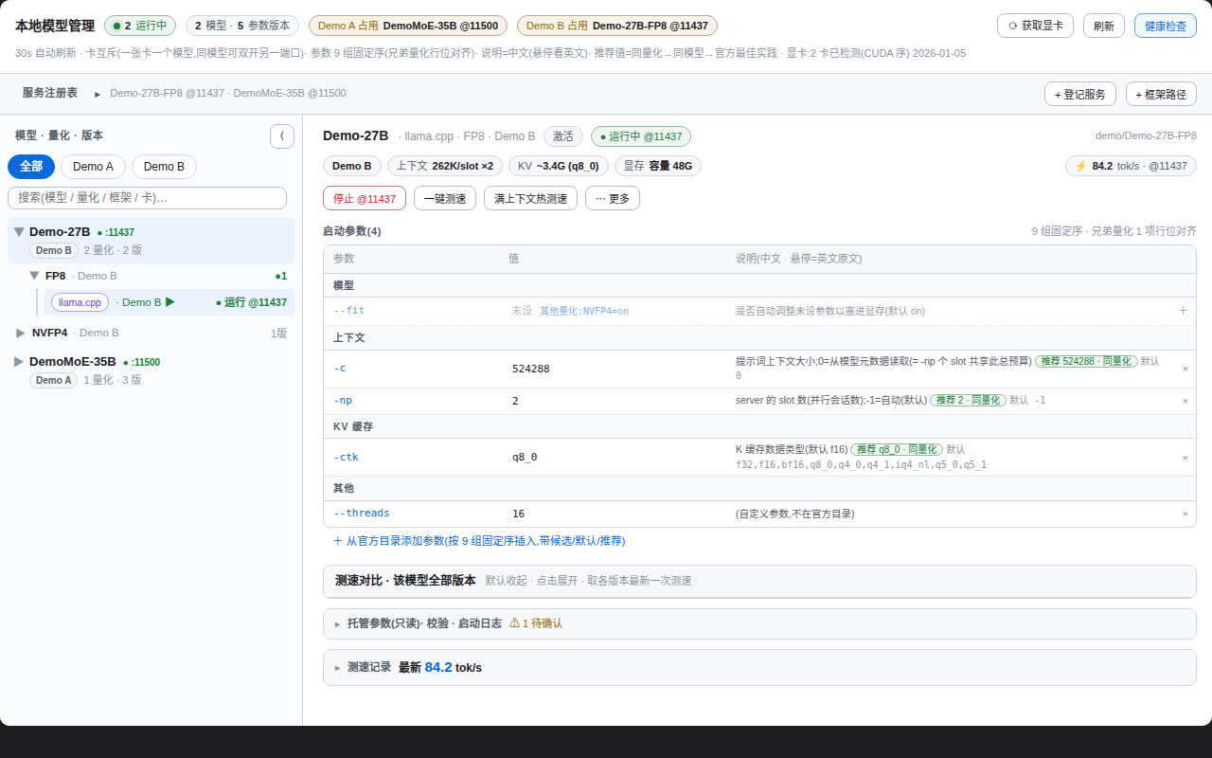1212x758 pixels.
Task: Expand the NVFP4 quantization node
Action: click(21, 333)
